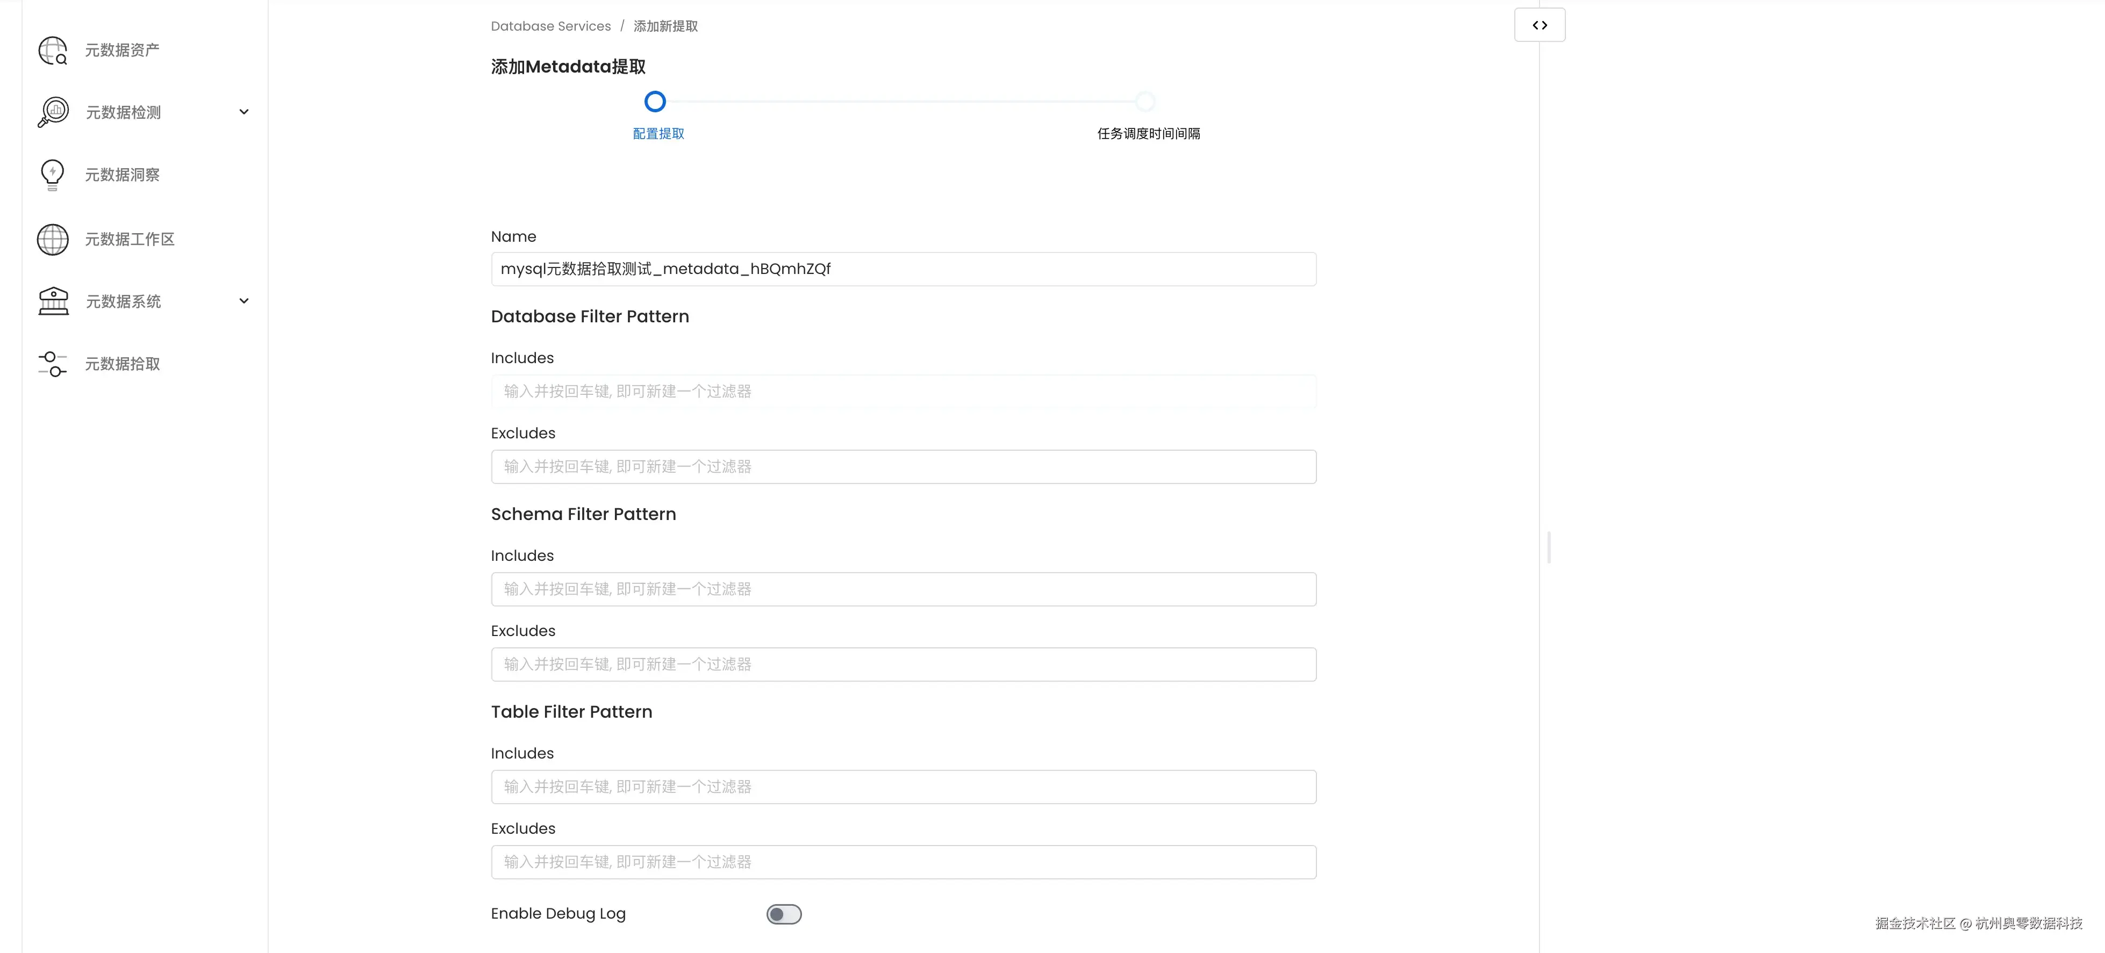
Task: Click the 元数据工作区 globe icon
Action: pos(52,239)
